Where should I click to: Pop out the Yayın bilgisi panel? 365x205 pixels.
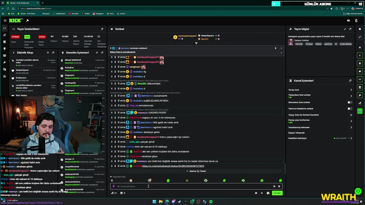coord(350,29)
